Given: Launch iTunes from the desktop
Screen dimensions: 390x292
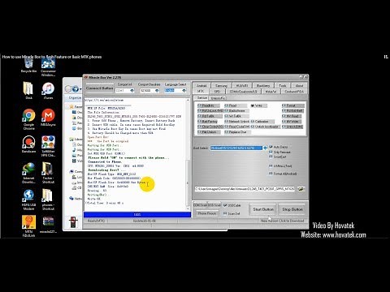Looking at the screenshot, I should click(x=48, y=90).
